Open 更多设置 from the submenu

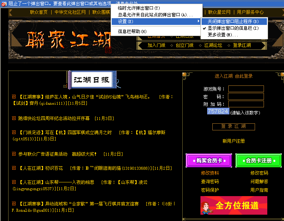click(x=223, y=35)
